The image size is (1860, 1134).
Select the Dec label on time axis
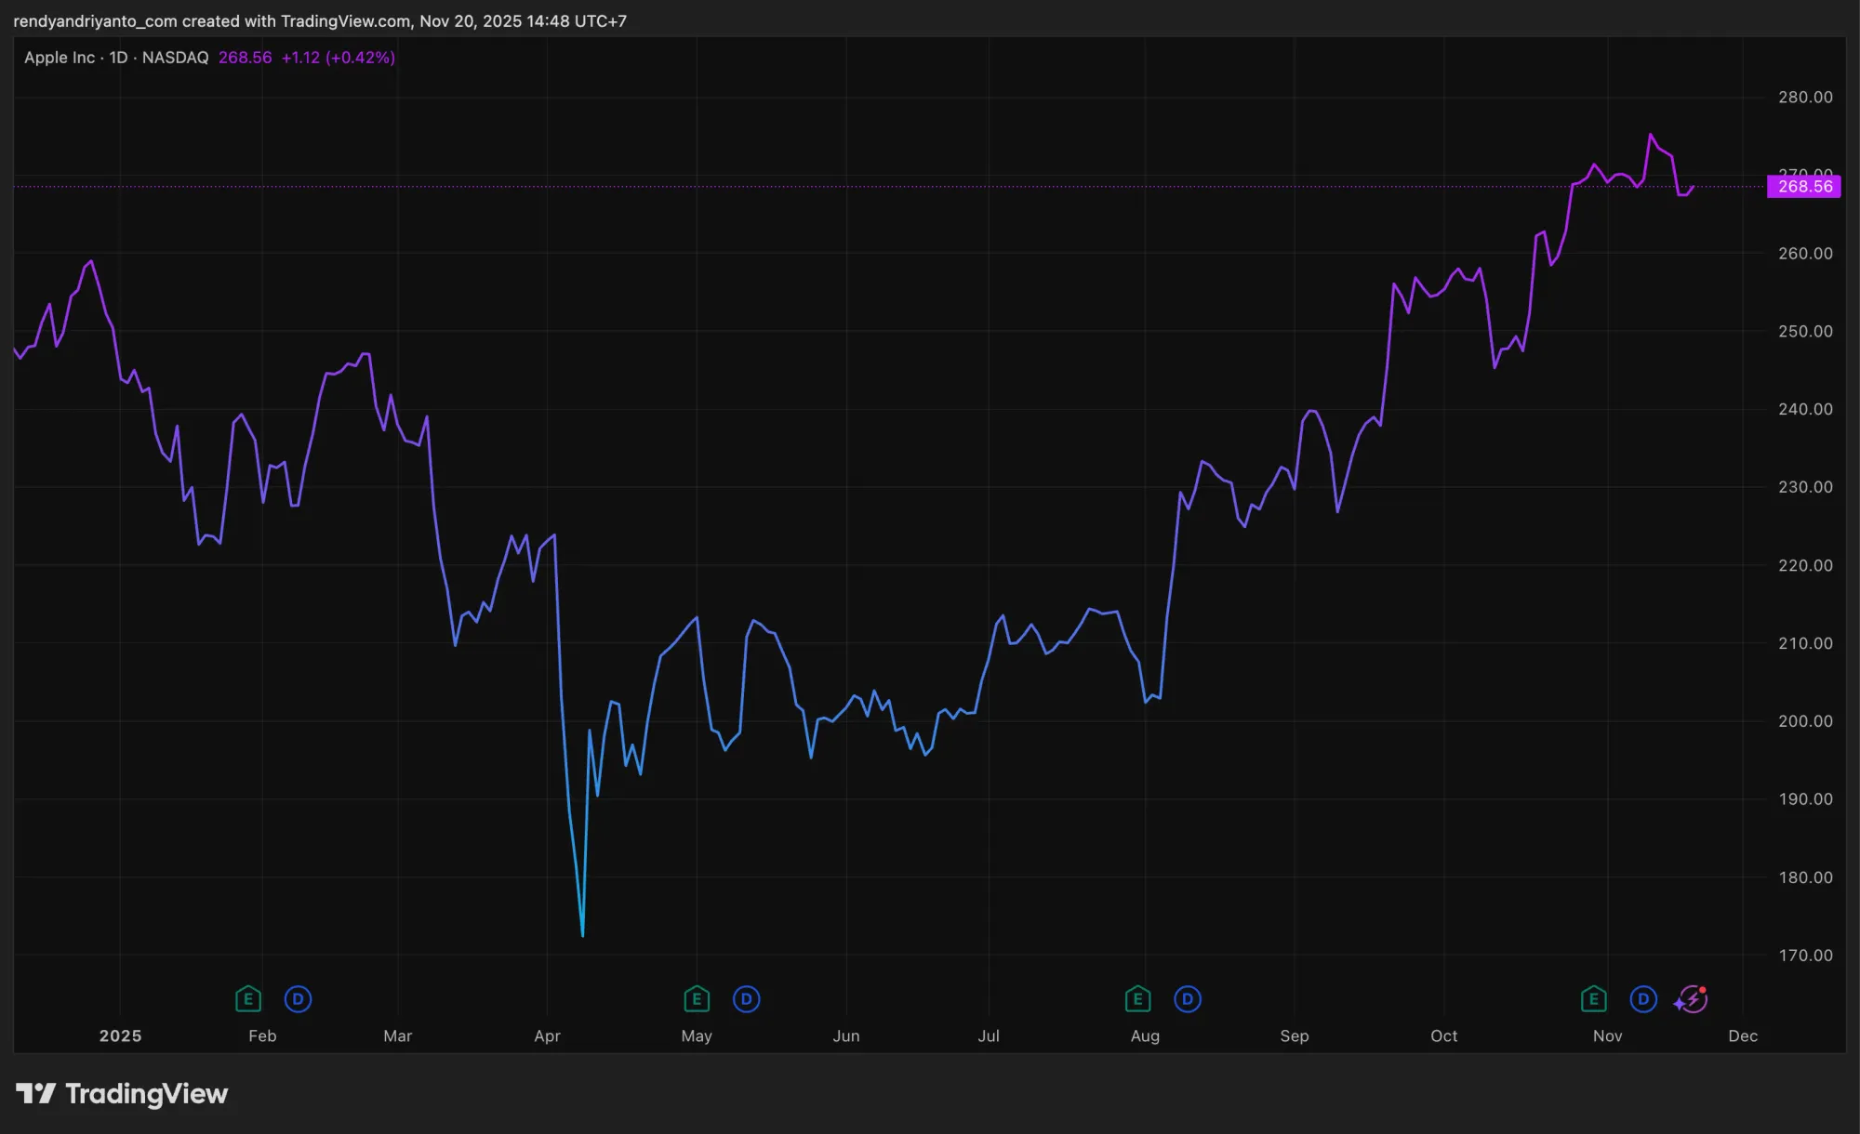(1743, 1035)
